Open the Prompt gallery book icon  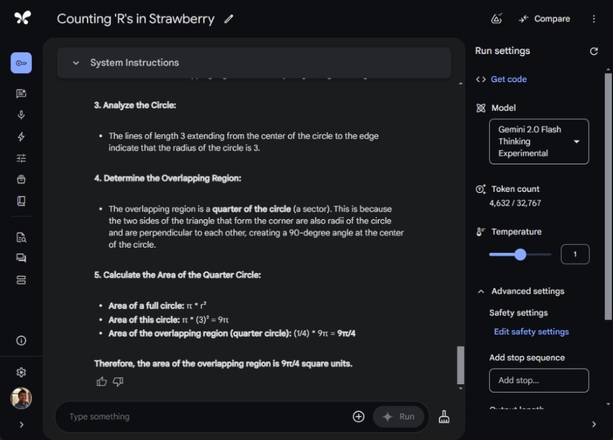tap(21, 201)
